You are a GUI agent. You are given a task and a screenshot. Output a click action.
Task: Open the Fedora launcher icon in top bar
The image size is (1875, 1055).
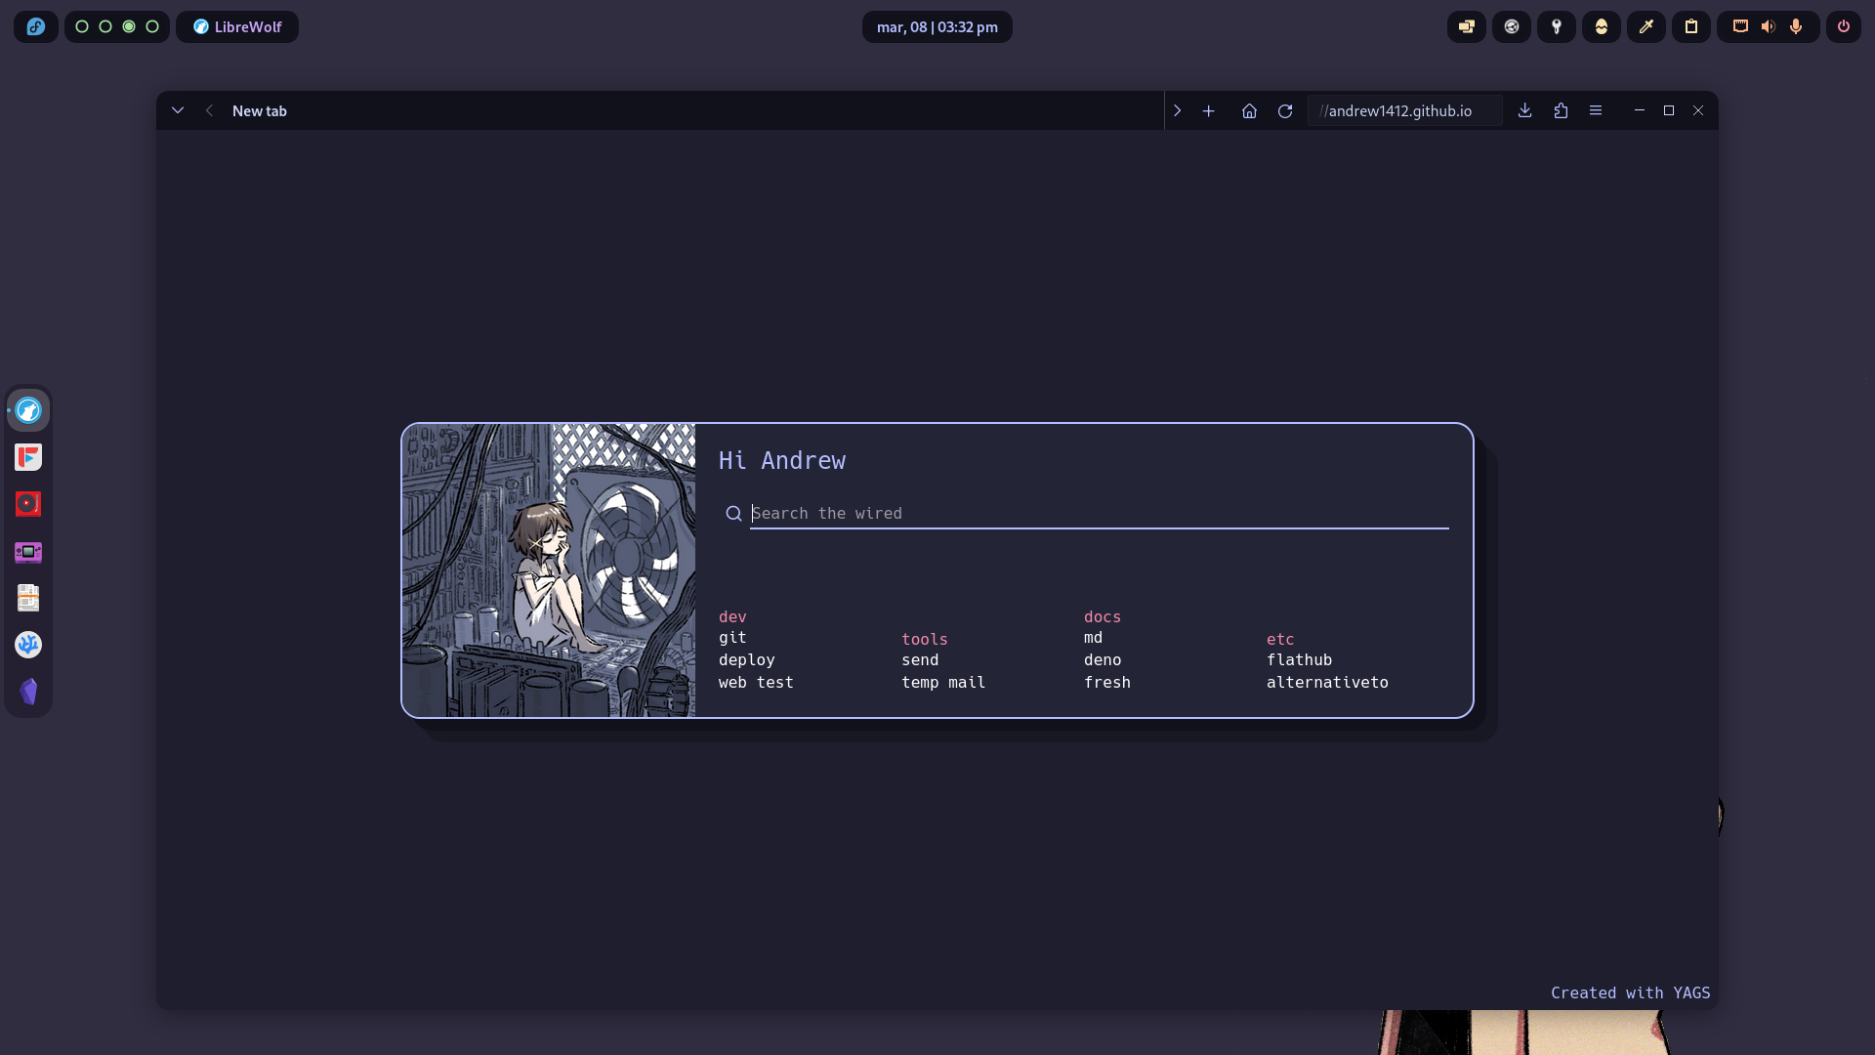(x=36, y=26)
